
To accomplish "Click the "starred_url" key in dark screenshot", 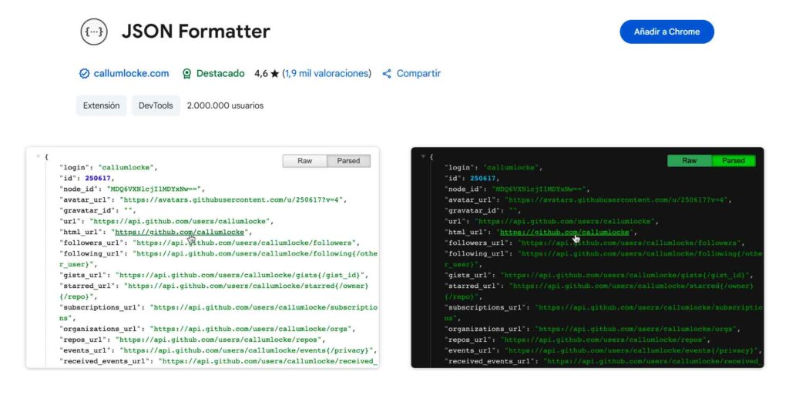I will point(472,286).
